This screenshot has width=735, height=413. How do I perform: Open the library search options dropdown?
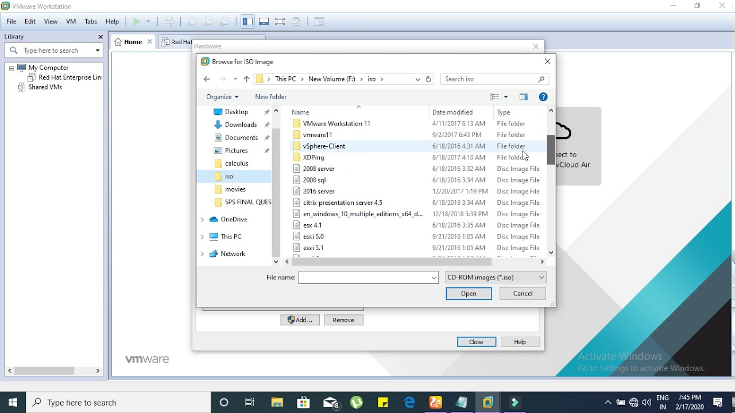(x=98, y=50)
